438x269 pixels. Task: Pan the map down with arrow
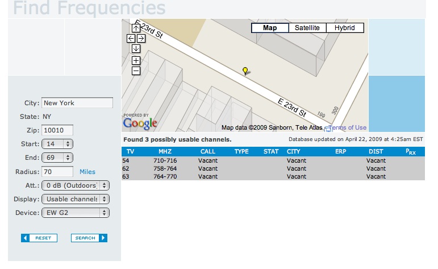136,49
